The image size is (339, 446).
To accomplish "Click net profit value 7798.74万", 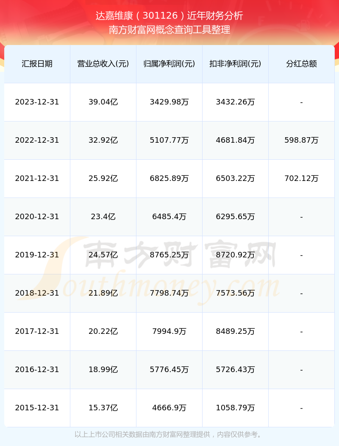I will point(169,293).
